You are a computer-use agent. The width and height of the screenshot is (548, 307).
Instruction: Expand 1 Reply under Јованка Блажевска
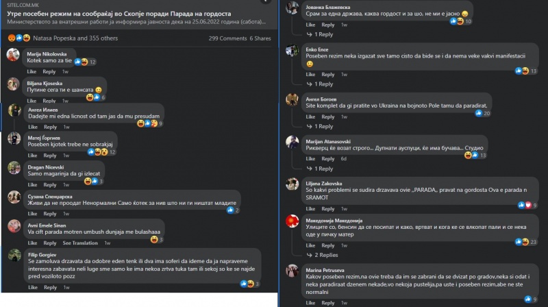(x=319, y=34)
